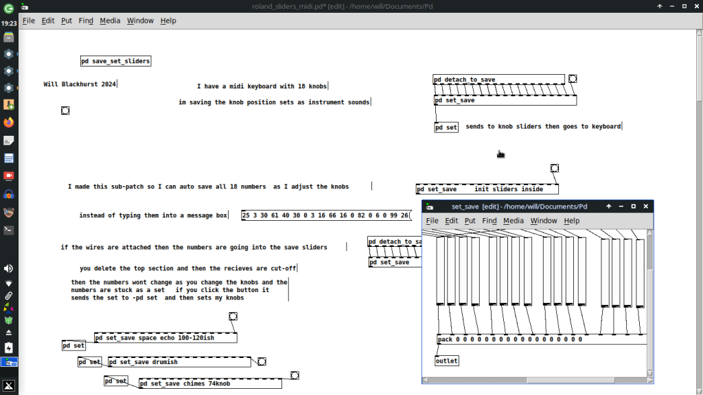Select the pd save_set_sliders object box
703x395 pixels.
(x=115, y=61)
